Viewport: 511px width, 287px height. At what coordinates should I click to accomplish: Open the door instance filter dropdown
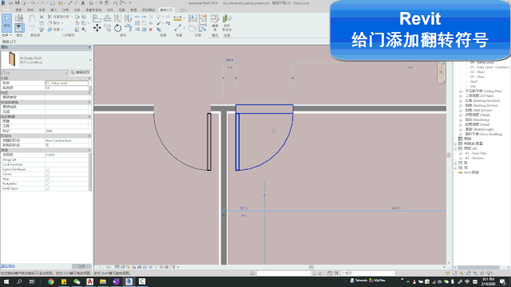pos(66,73)
